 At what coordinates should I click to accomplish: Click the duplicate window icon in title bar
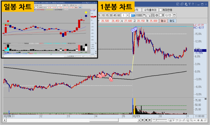point(182,4)
